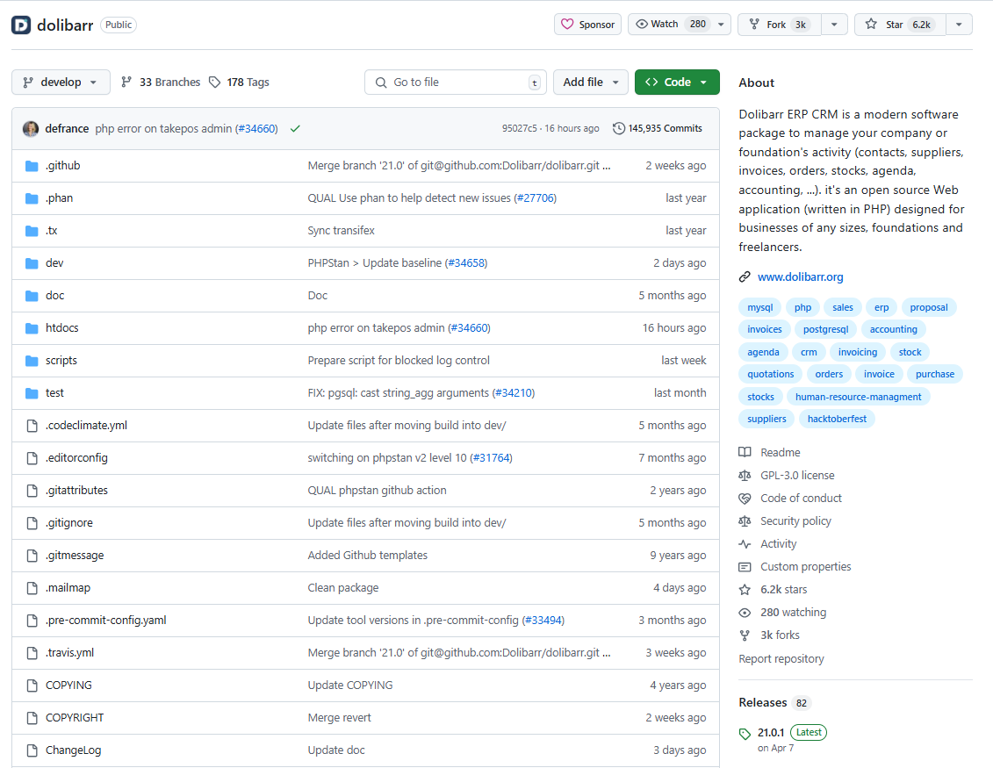
Task: Open the develop branch selector
Action: (61, 83)
